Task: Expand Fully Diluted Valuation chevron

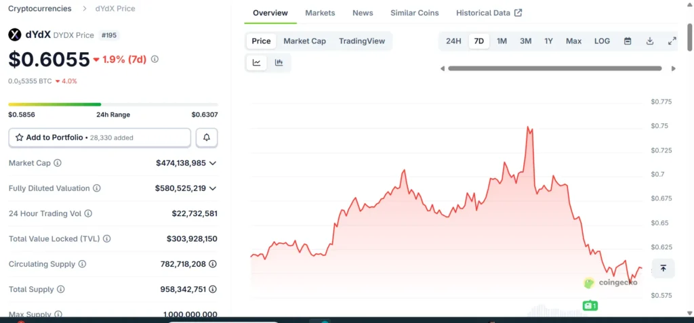Action: 213,188
